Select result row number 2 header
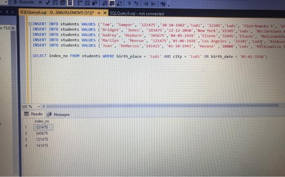This screenshot has height=177, width=285. [26, 134]
